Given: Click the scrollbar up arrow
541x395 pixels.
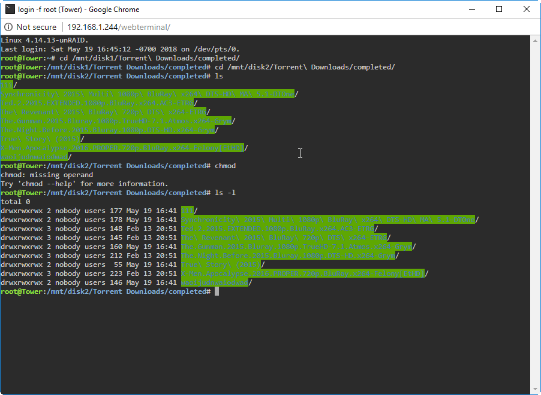Looking at the screenshot, I should [535, 40].
